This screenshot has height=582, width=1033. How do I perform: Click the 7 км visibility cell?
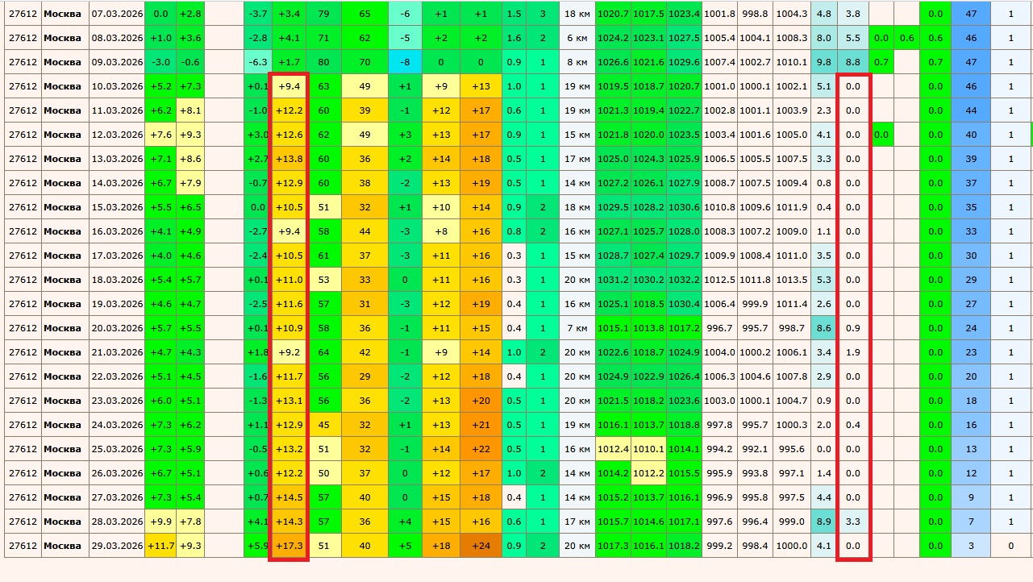coord(576,328)
